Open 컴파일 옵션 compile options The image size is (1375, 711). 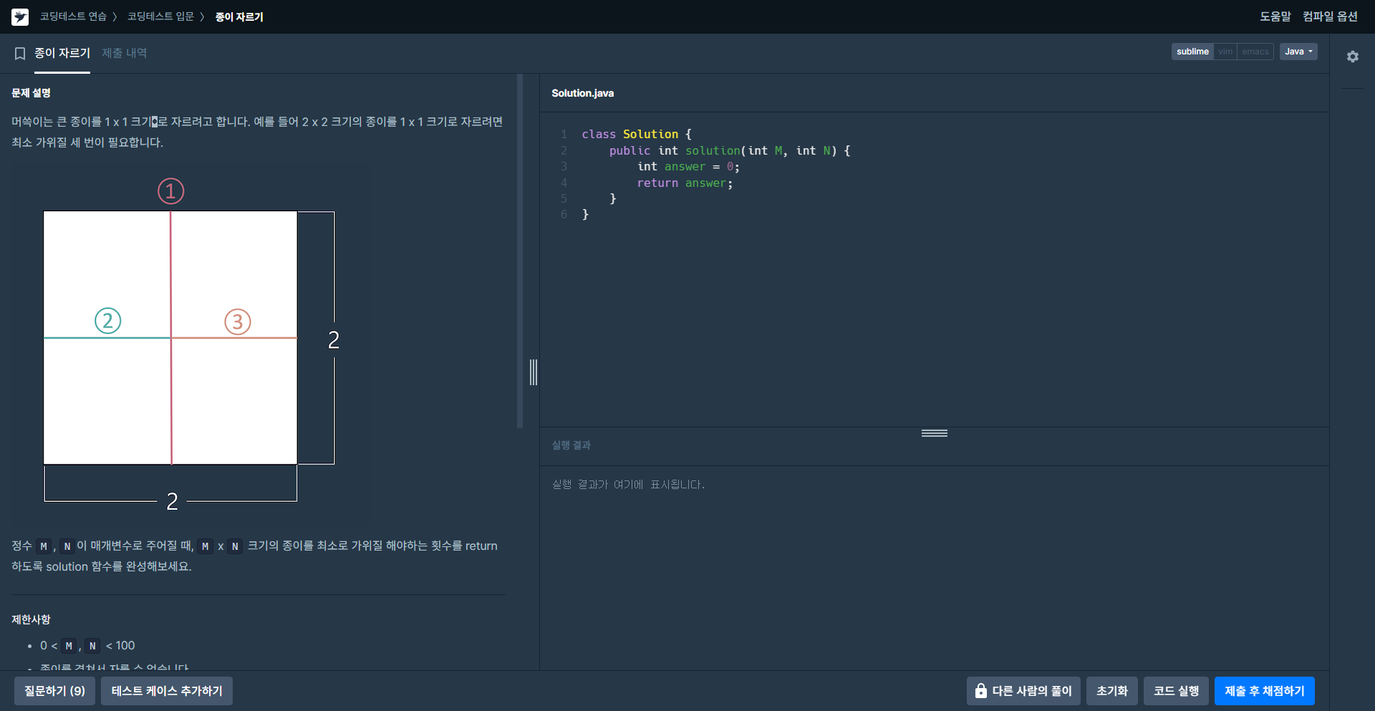pos(1330,16)
